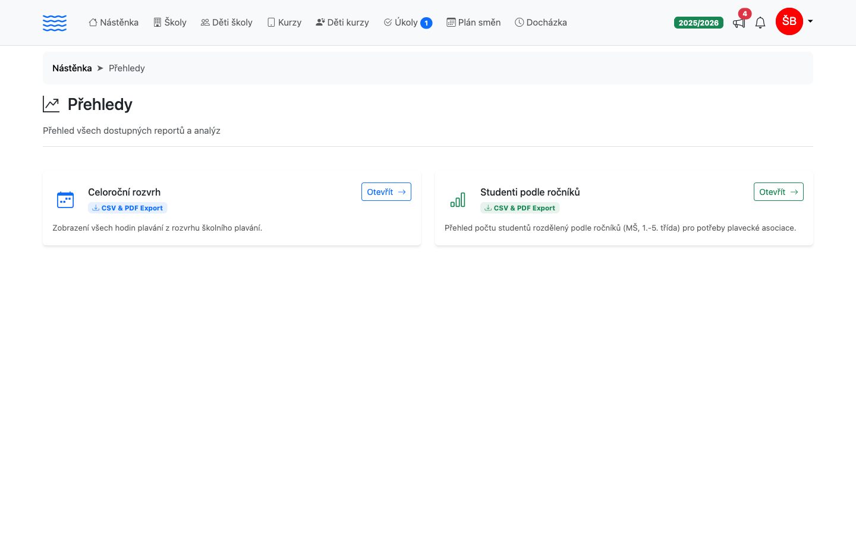The image size is (856, 535).
Task: Click the ŠB user avatar
Action: point(789,21)
